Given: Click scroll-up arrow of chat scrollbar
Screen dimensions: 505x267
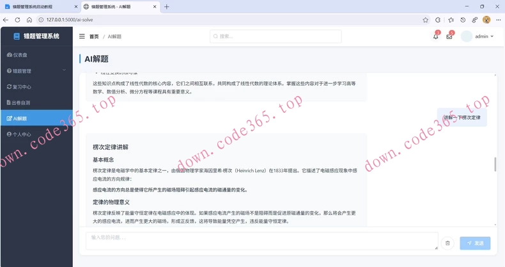Looking at the screenshot, I should [x=495, y=76].
